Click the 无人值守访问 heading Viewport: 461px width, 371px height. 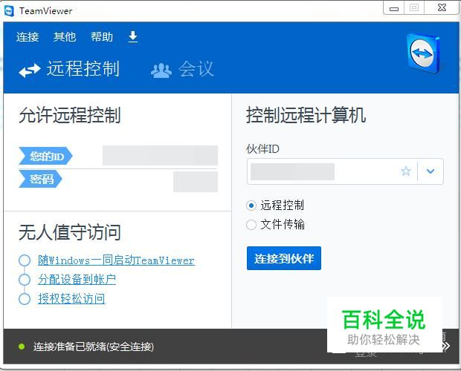(x=70, y=232)
